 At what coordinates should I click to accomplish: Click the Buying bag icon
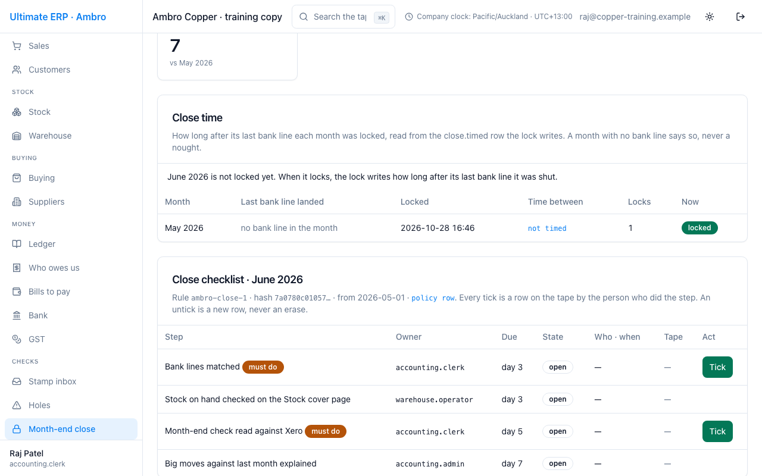17,178
